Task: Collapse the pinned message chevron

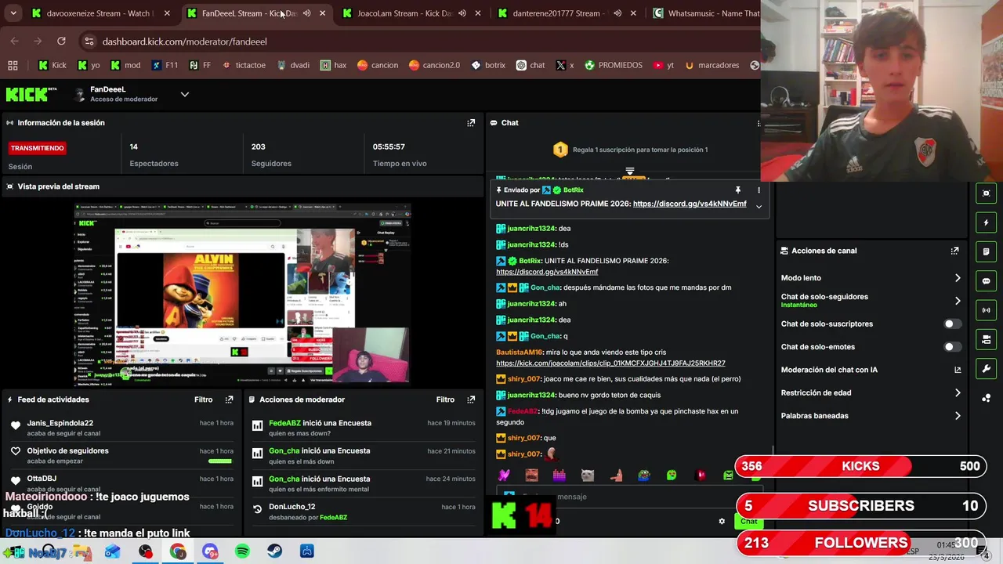Action: (759, 207)
